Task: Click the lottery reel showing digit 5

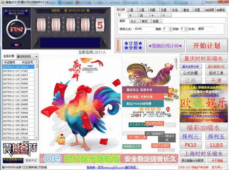Action: pyautogui.click(x=100, y=25)
